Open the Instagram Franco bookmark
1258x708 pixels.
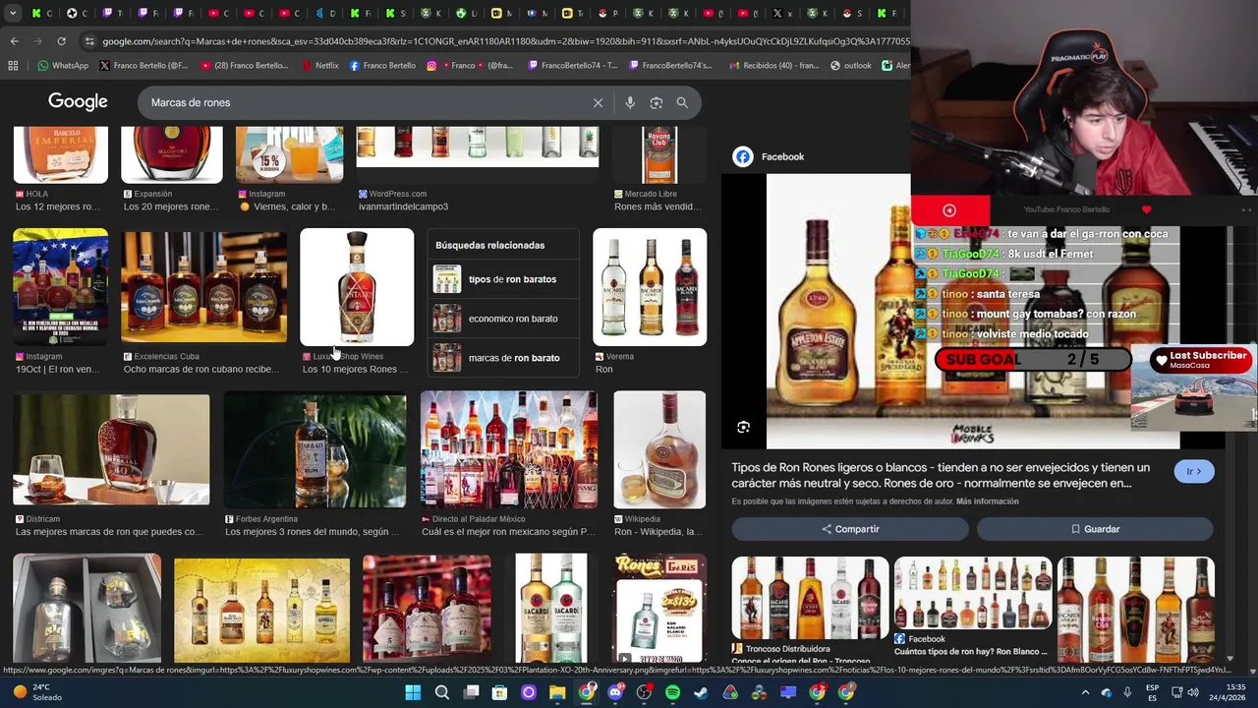click(470, 66)
